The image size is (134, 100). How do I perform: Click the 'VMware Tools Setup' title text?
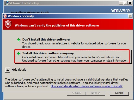click(x=24, y=3)
